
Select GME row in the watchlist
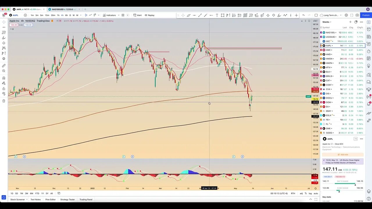343,128
